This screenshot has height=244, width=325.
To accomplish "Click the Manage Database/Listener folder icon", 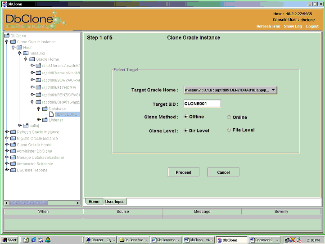I will [13, 158].
